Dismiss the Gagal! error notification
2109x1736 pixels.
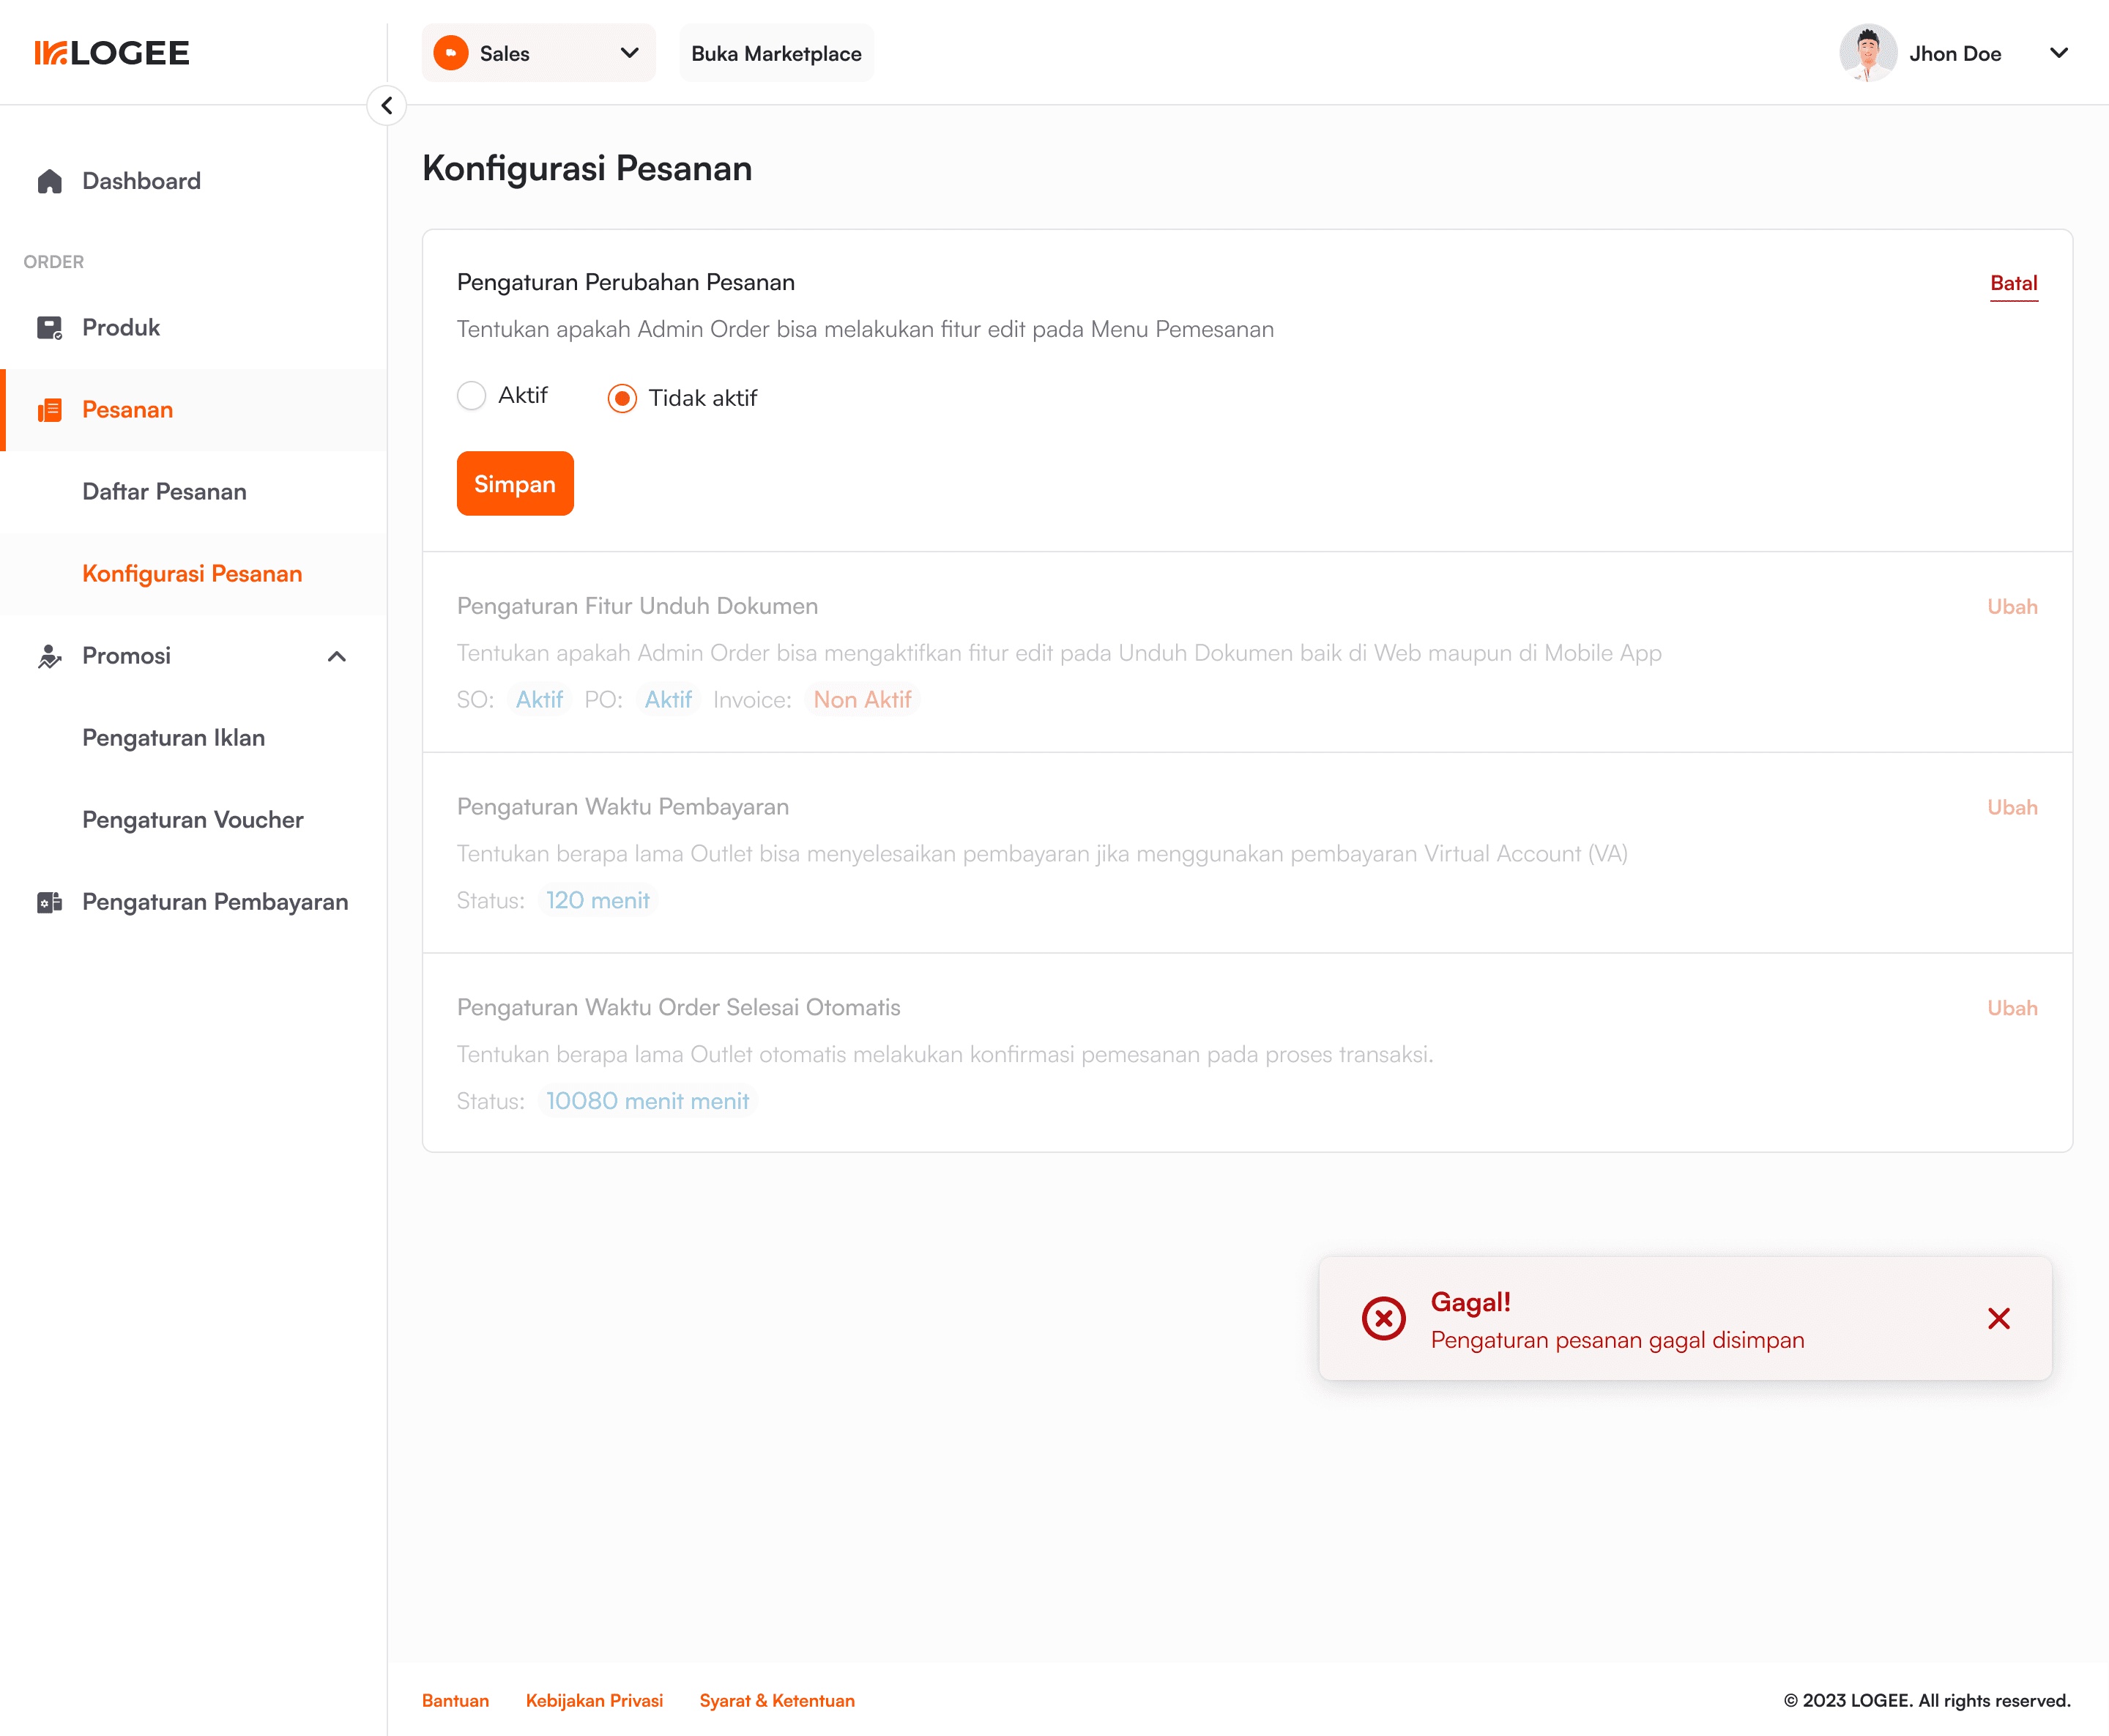pyautogui.click(x=1998, y=1319)
